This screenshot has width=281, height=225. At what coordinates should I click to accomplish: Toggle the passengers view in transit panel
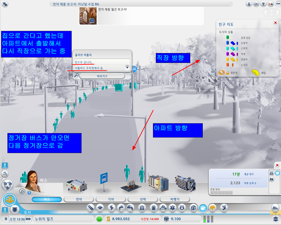tap(277, 173)
